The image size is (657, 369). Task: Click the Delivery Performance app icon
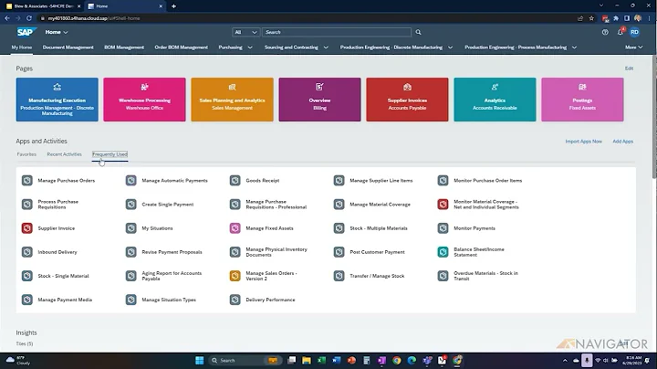(235, 300)
